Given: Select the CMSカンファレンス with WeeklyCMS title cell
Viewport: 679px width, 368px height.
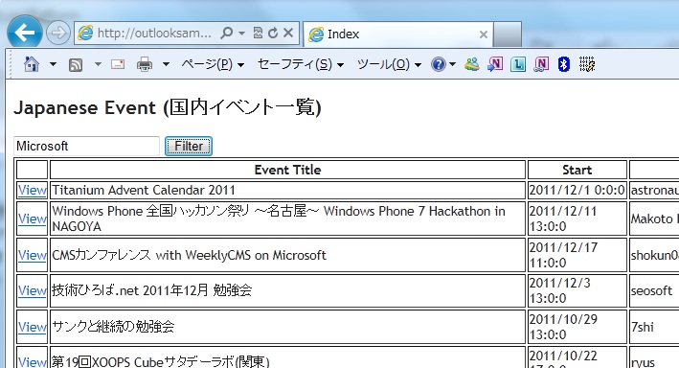Looking at the screenshot, I should pos(287,255).
